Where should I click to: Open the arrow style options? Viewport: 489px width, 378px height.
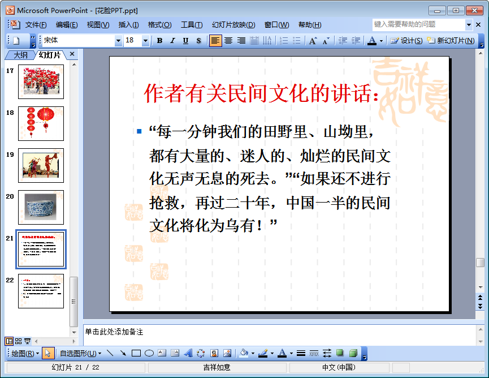coord(327,353)
